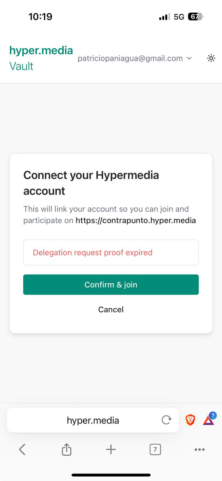The width and height of the screenshot is (222, 481).
Task: Open the Brave Rewards triangle icon
Action: point(209,420)
